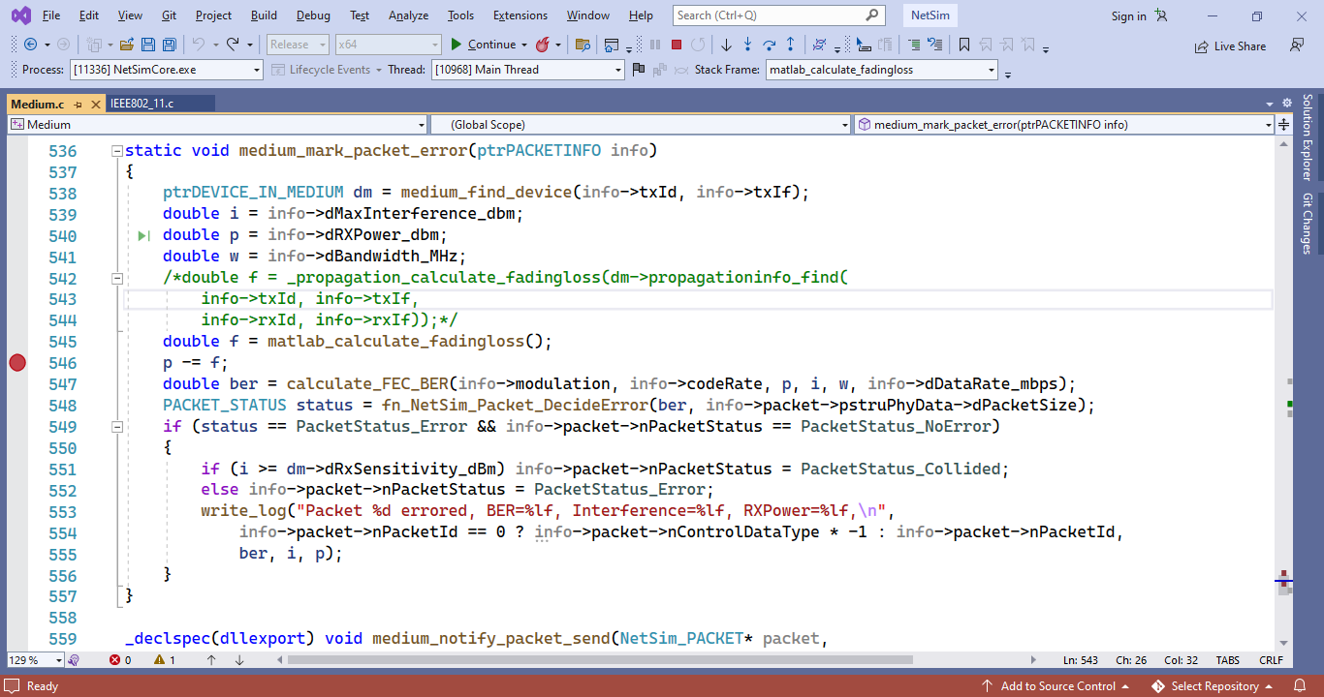This screenshot has width=1324, height=697.
Task: Click the Live Share button
Action: click(x=1230, y=45)
